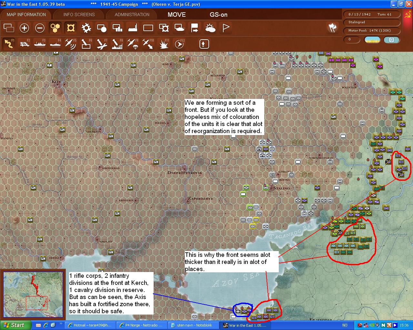Click the overlapping windows icon in top toolbar
Viewport: 413px width, 330px height.
pos(9,28)
